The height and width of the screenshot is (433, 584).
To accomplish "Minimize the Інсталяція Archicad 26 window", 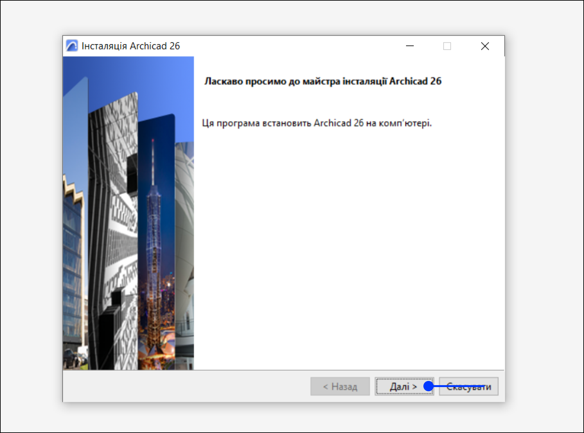I will tap(410, 46).
